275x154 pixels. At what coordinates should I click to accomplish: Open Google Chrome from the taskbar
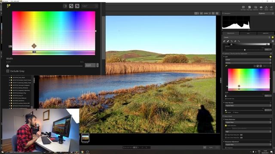point(82,152)
